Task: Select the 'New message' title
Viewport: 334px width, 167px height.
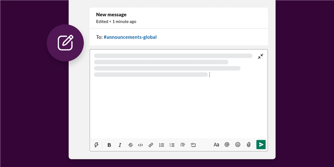Action: pyautogui.click(x=111, y=15)
